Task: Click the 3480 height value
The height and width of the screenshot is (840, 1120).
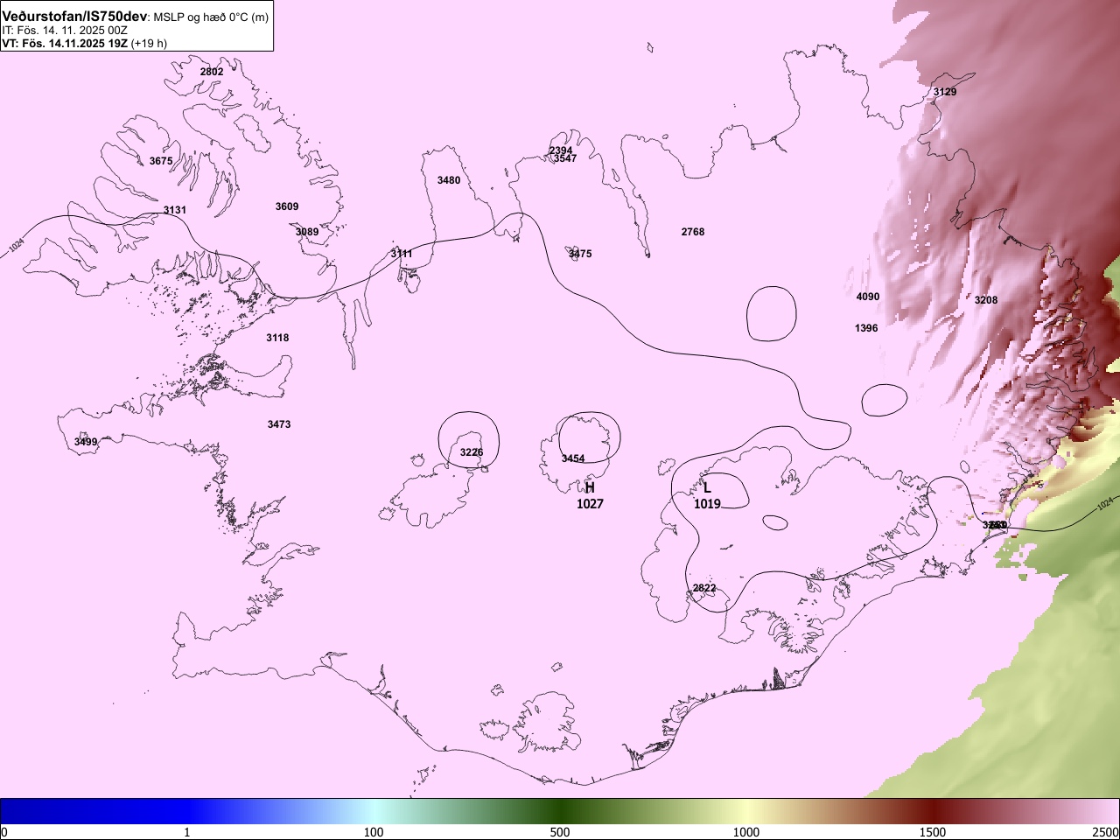Action: click(449, 180)
